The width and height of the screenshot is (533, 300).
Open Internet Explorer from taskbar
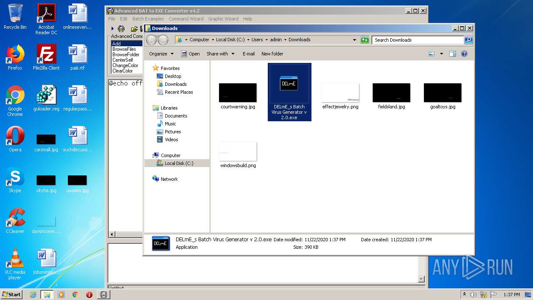33,295
